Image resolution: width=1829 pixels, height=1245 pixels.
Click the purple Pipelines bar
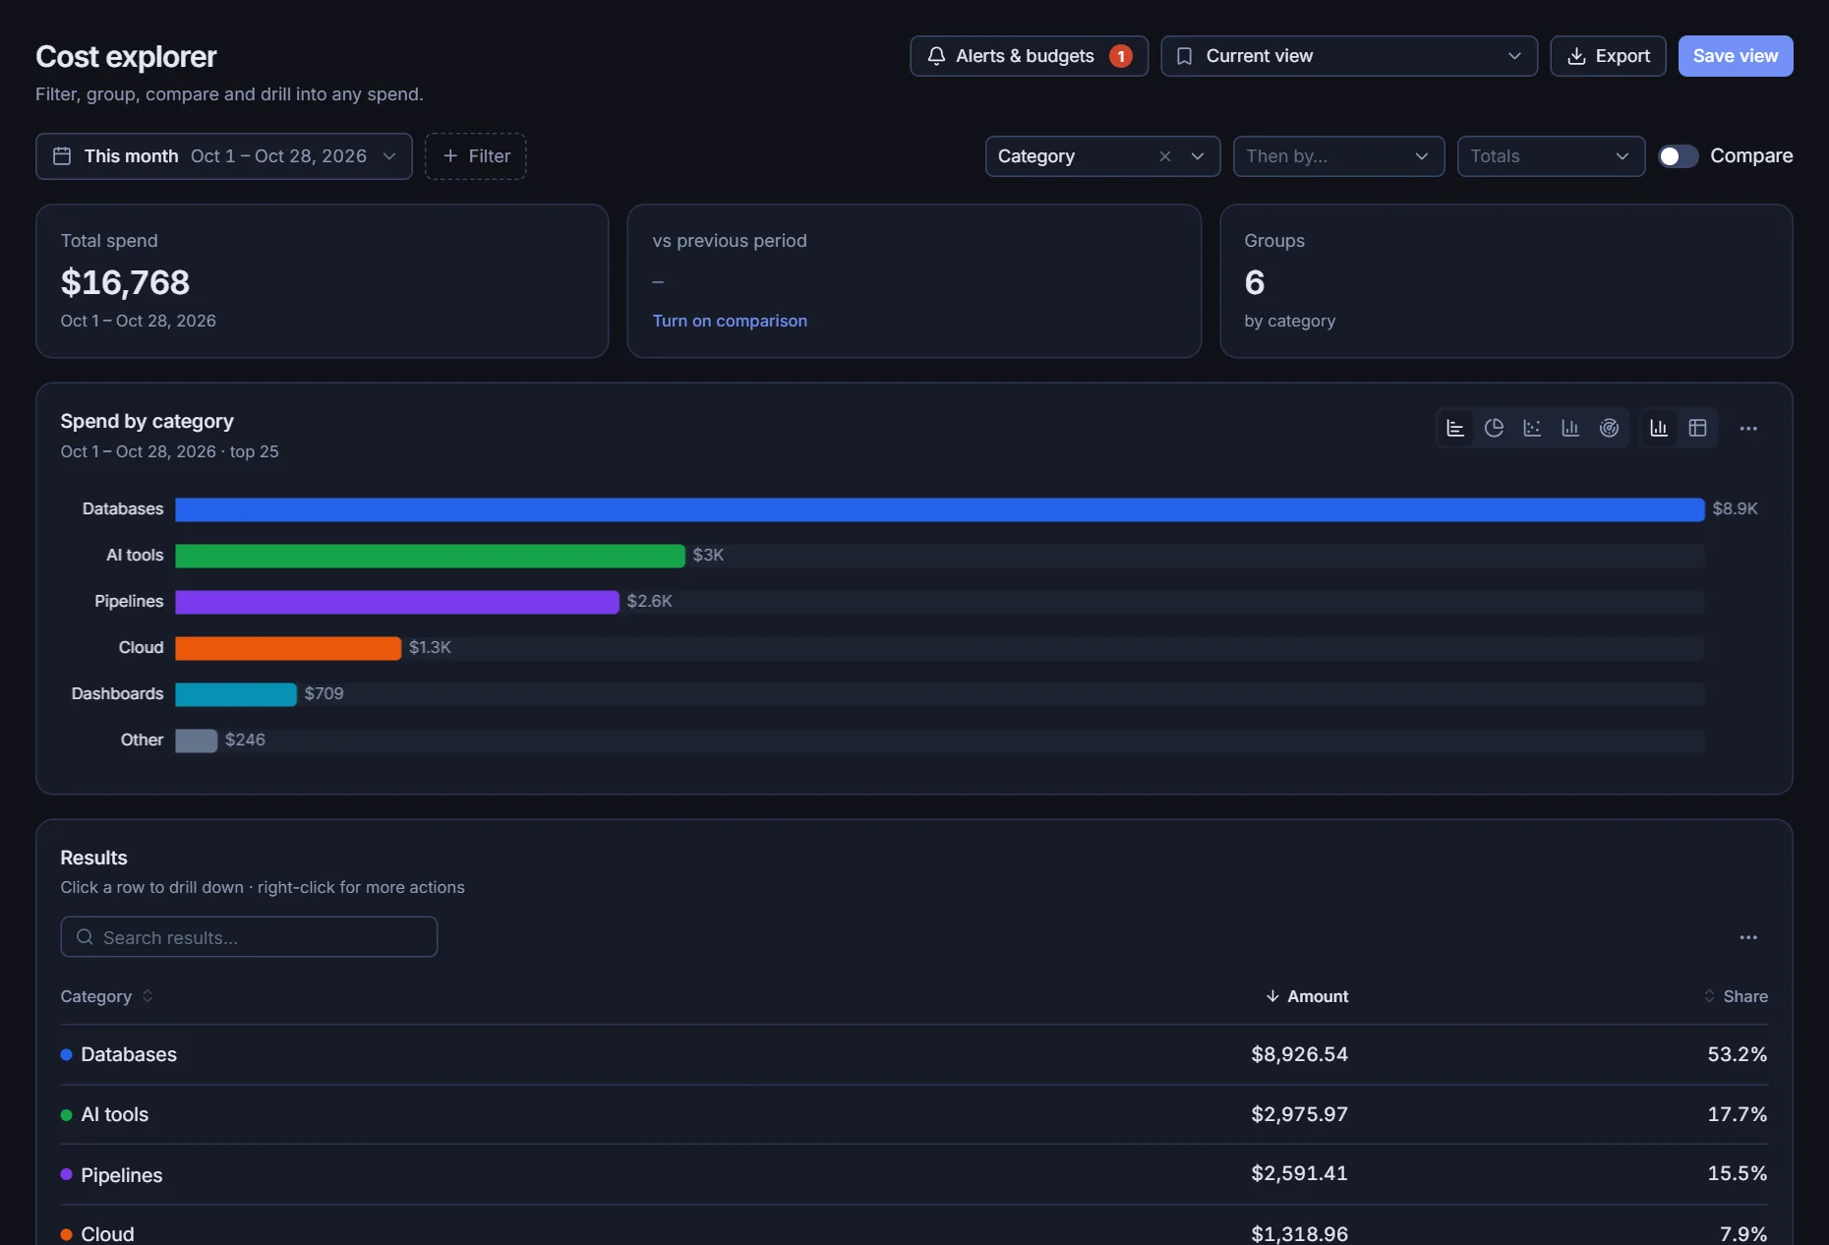397,602
